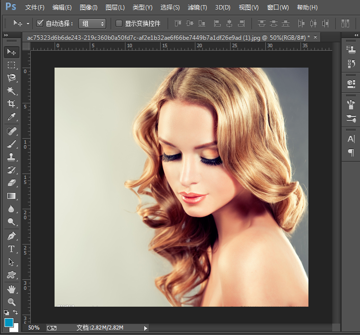
Task: Open the document status info arrow
Action: click(x=145, y=328)
